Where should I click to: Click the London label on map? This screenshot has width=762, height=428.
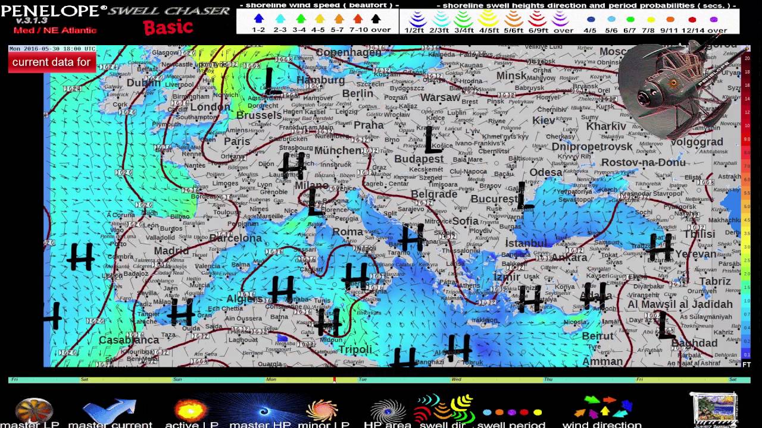pos(210,108)
